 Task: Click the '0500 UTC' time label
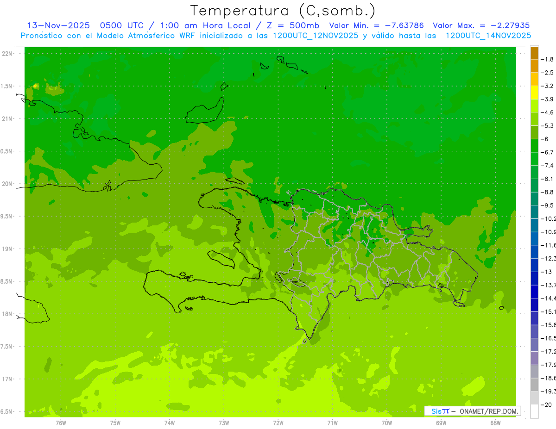[122, 25]
